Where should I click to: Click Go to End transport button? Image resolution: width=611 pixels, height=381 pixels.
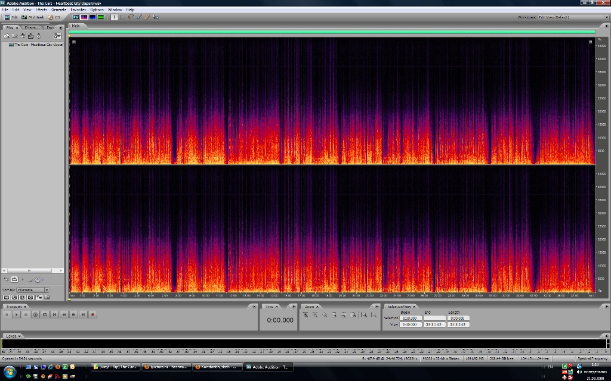click(83, 314)
